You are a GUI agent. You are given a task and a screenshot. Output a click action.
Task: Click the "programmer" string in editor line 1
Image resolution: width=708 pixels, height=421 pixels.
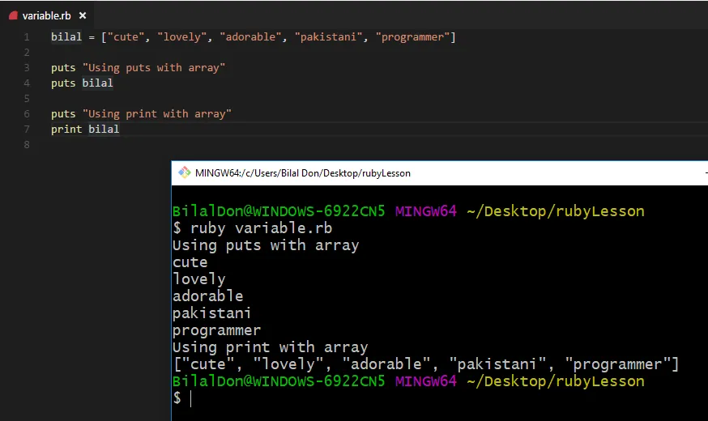click(x=412, y=37)
